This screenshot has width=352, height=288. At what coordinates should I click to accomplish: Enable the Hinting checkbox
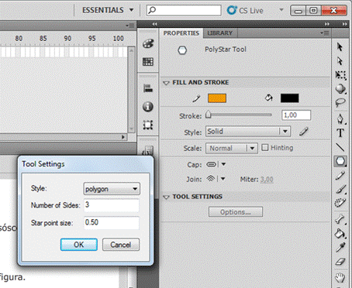click(265, 148)
